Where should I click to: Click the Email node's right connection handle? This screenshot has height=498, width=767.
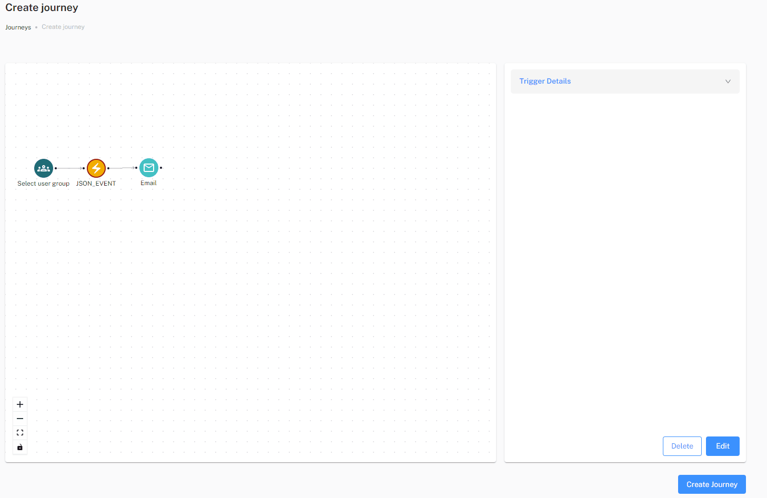(161, 168)
